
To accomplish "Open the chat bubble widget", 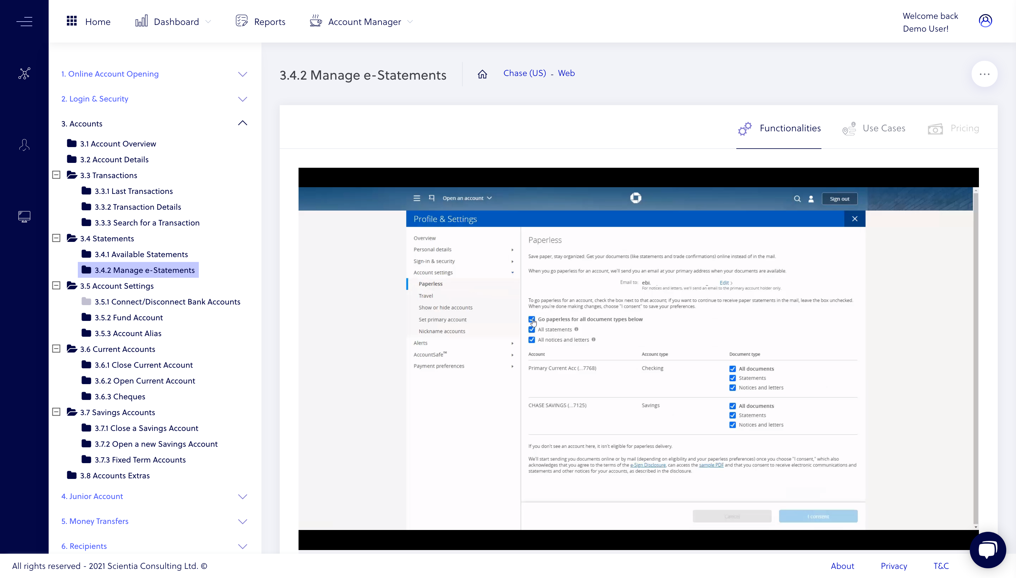I will click(x=988, y=550).
